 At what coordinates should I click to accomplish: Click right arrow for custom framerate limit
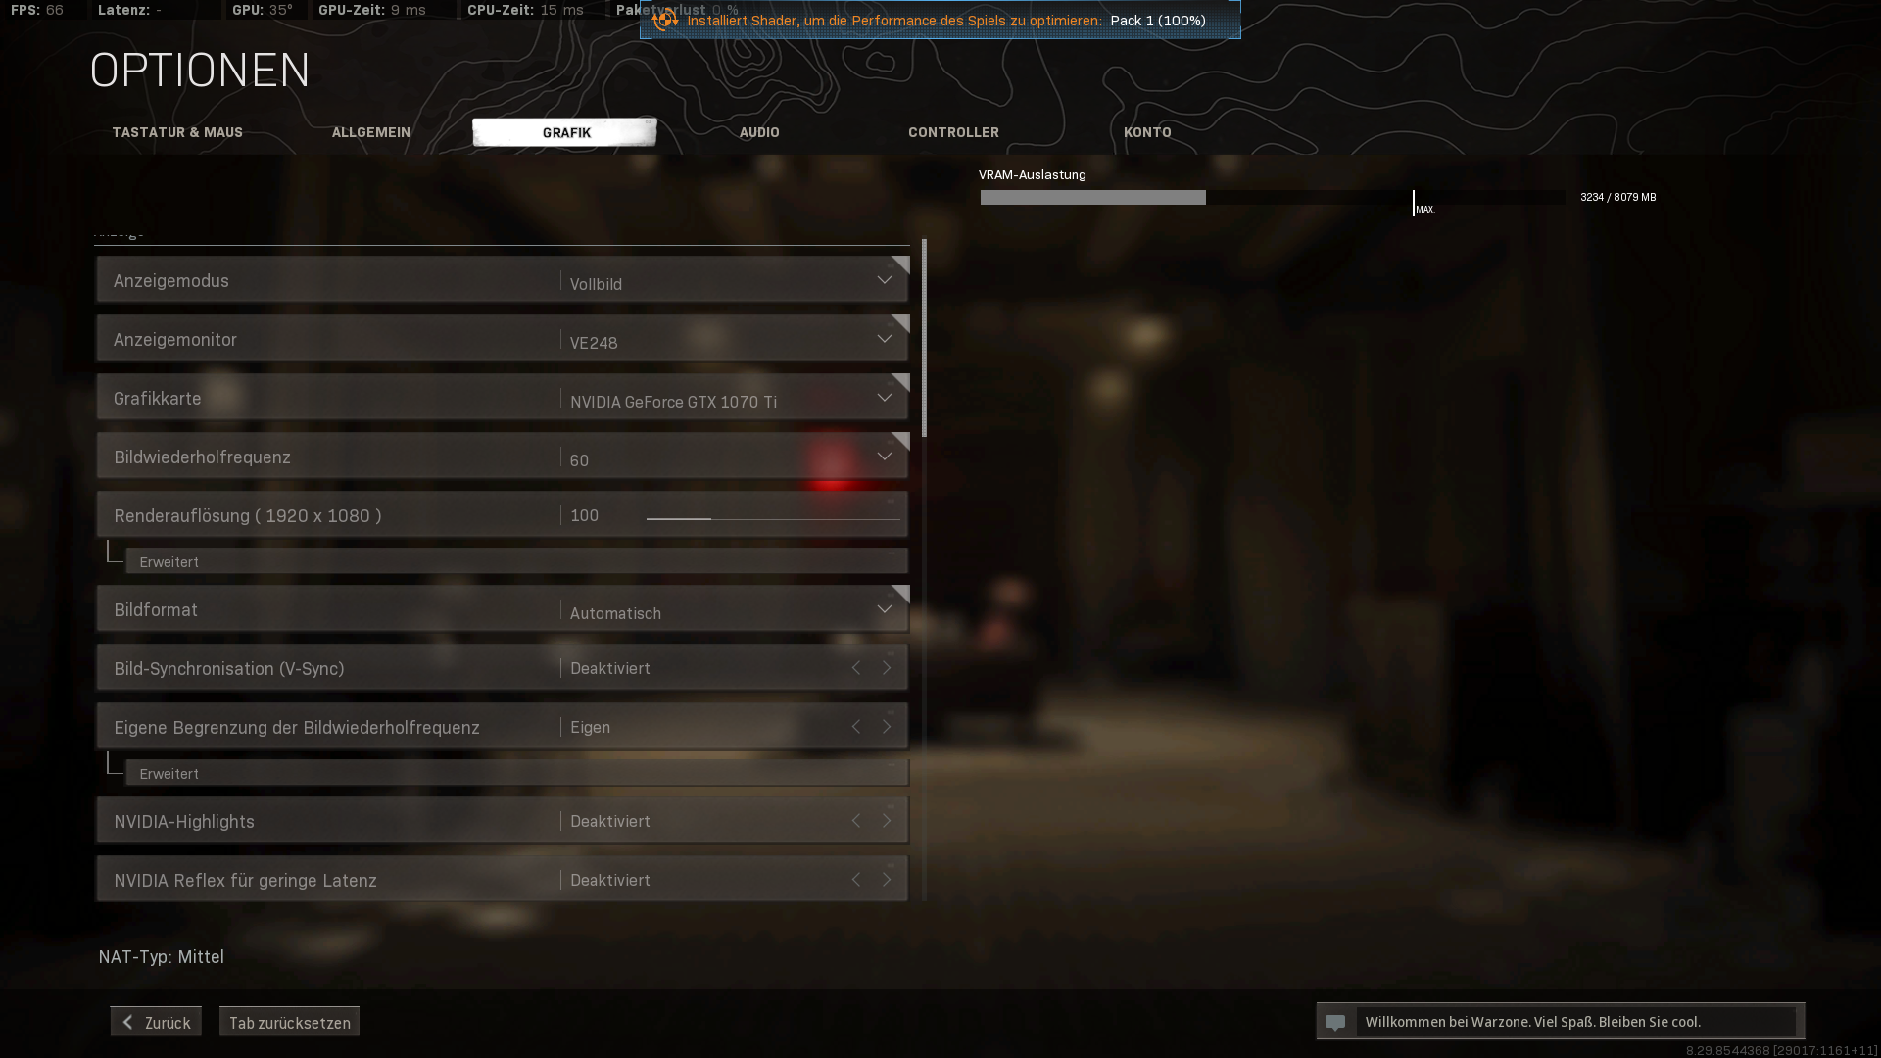click(887, 727)
